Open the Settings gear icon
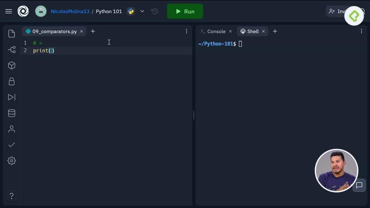Viewport: 370px width, 208px height. (x=11, y=161)
